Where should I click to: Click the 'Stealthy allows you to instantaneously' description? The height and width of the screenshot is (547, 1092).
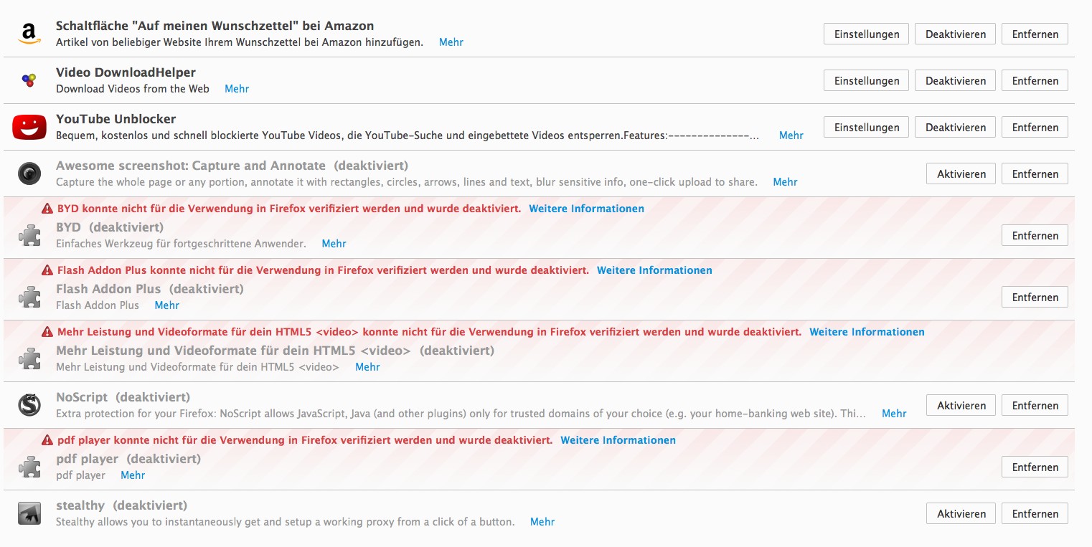[x=286, y=522]
